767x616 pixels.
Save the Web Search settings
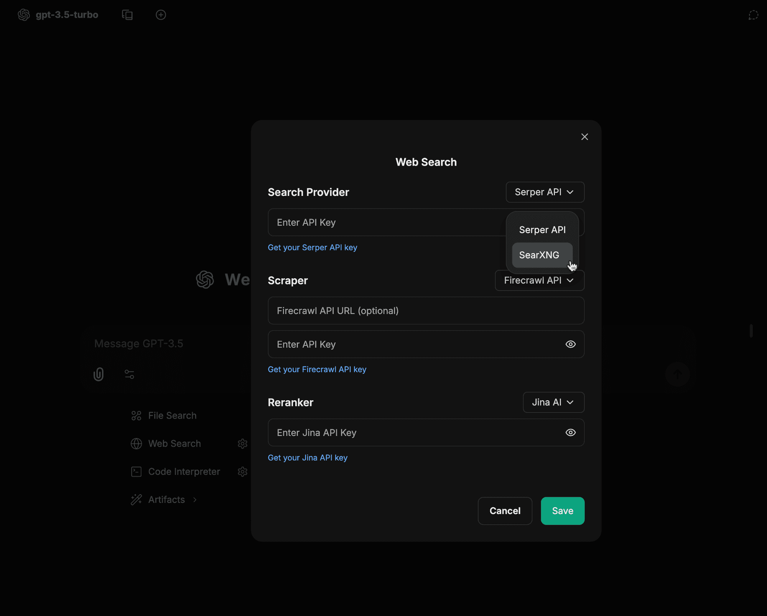[563, 511]
